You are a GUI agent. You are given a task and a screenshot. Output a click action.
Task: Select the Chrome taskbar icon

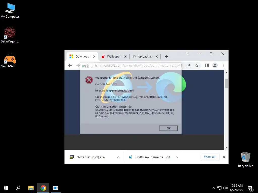click(x=43, y=188)
